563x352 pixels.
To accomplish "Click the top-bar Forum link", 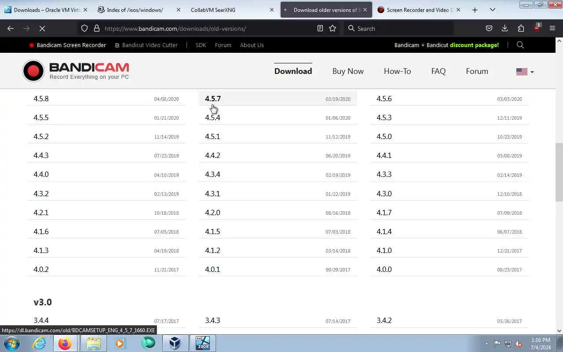I will click(x=223, y=45).
